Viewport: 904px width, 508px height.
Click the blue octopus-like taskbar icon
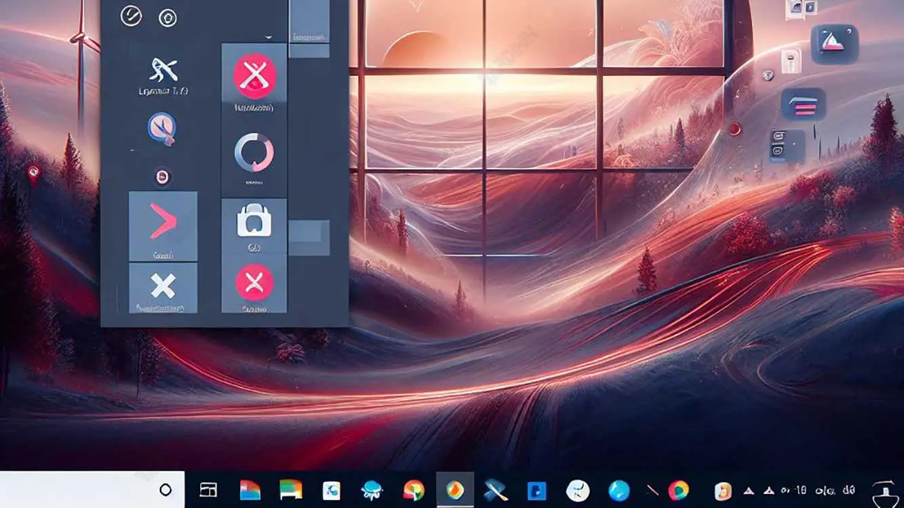[372, 490]
